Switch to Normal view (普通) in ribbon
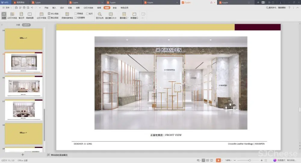This screenshot has width=301, height=163. [4, 15]
